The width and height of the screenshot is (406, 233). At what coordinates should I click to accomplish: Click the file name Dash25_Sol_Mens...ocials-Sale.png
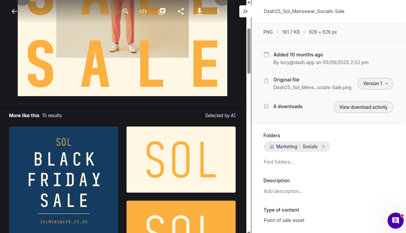(312, 87)
